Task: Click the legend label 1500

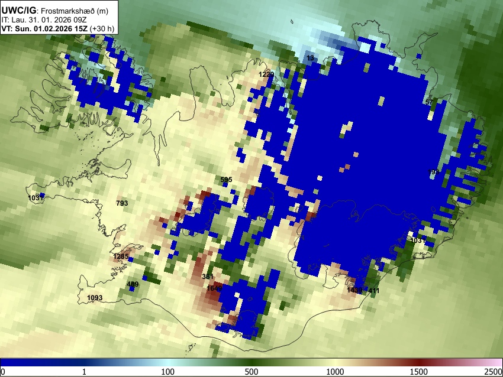Action: [419, 372]
